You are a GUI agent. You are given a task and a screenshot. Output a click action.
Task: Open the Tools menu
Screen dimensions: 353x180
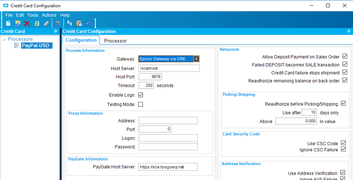(x=33, y=15)
